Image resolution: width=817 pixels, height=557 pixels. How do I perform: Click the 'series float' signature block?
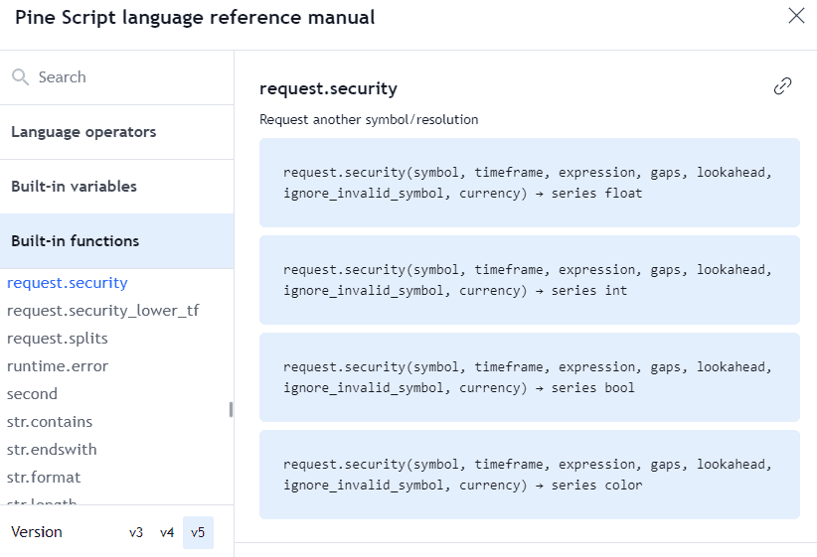coord(530,183)
